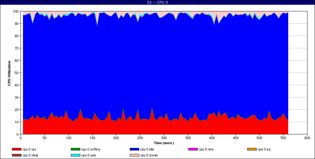This screenshot has height=159, width=315.
Task: Click the 450 tick on the time axis
Action: [x=236, y=138]
